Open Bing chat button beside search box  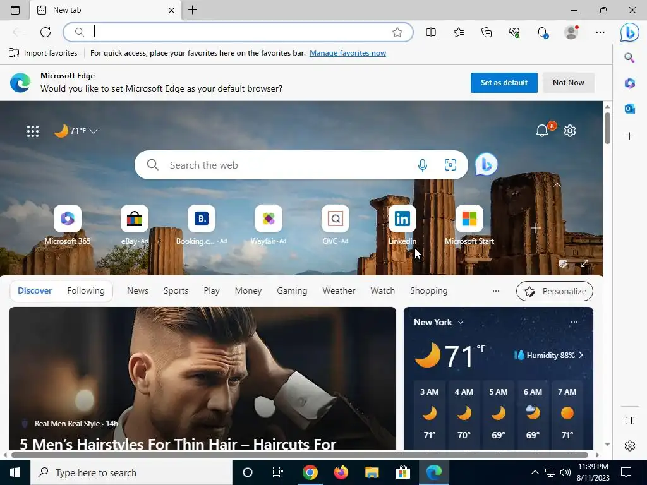click(486, 165)
